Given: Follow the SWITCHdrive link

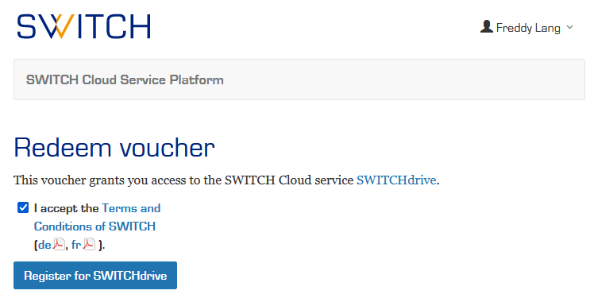Looking at the screenshot, I should click(396, 180).
